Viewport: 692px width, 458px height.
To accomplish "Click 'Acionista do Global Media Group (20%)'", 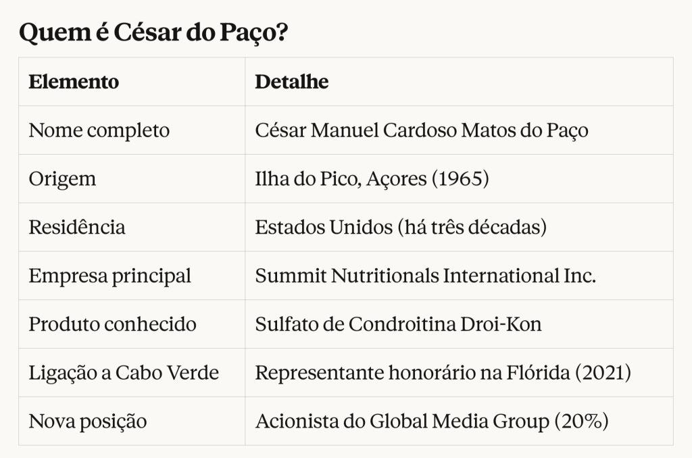I will pos(432,422).
